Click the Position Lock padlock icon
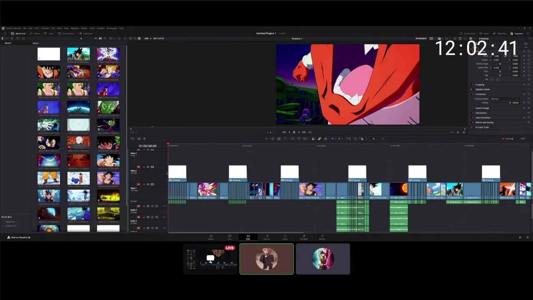Image resolution: width=533 pixels, height=300 pixels. click(x=326, y=139)
